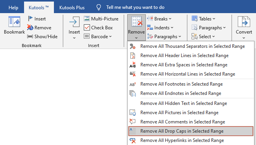Click the Tell me what you want field
Viewport: 256px width, 145px height.
coord(135,7)
